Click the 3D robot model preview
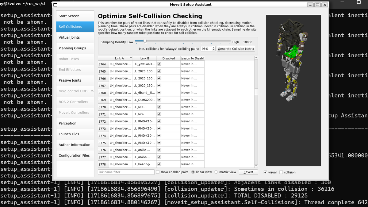 click(x=293, y=90)
